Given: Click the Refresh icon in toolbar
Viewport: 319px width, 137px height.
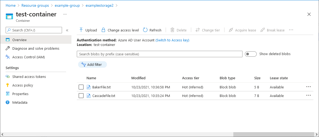Looking at the screenshot, I should tap(145, 30).
